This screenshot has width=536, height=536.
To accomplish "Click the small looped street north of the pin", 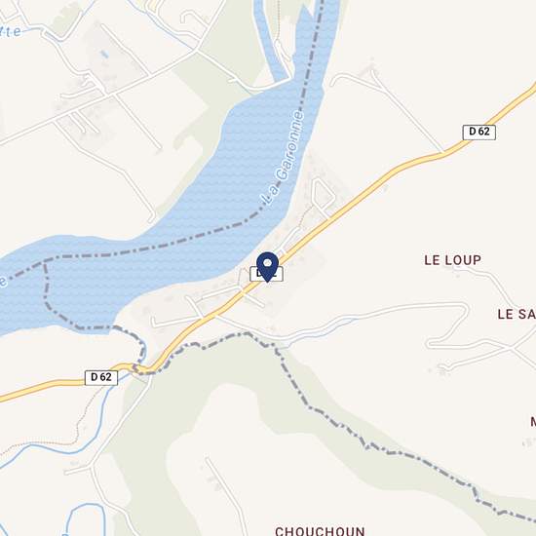I will [x=323, y=195].
